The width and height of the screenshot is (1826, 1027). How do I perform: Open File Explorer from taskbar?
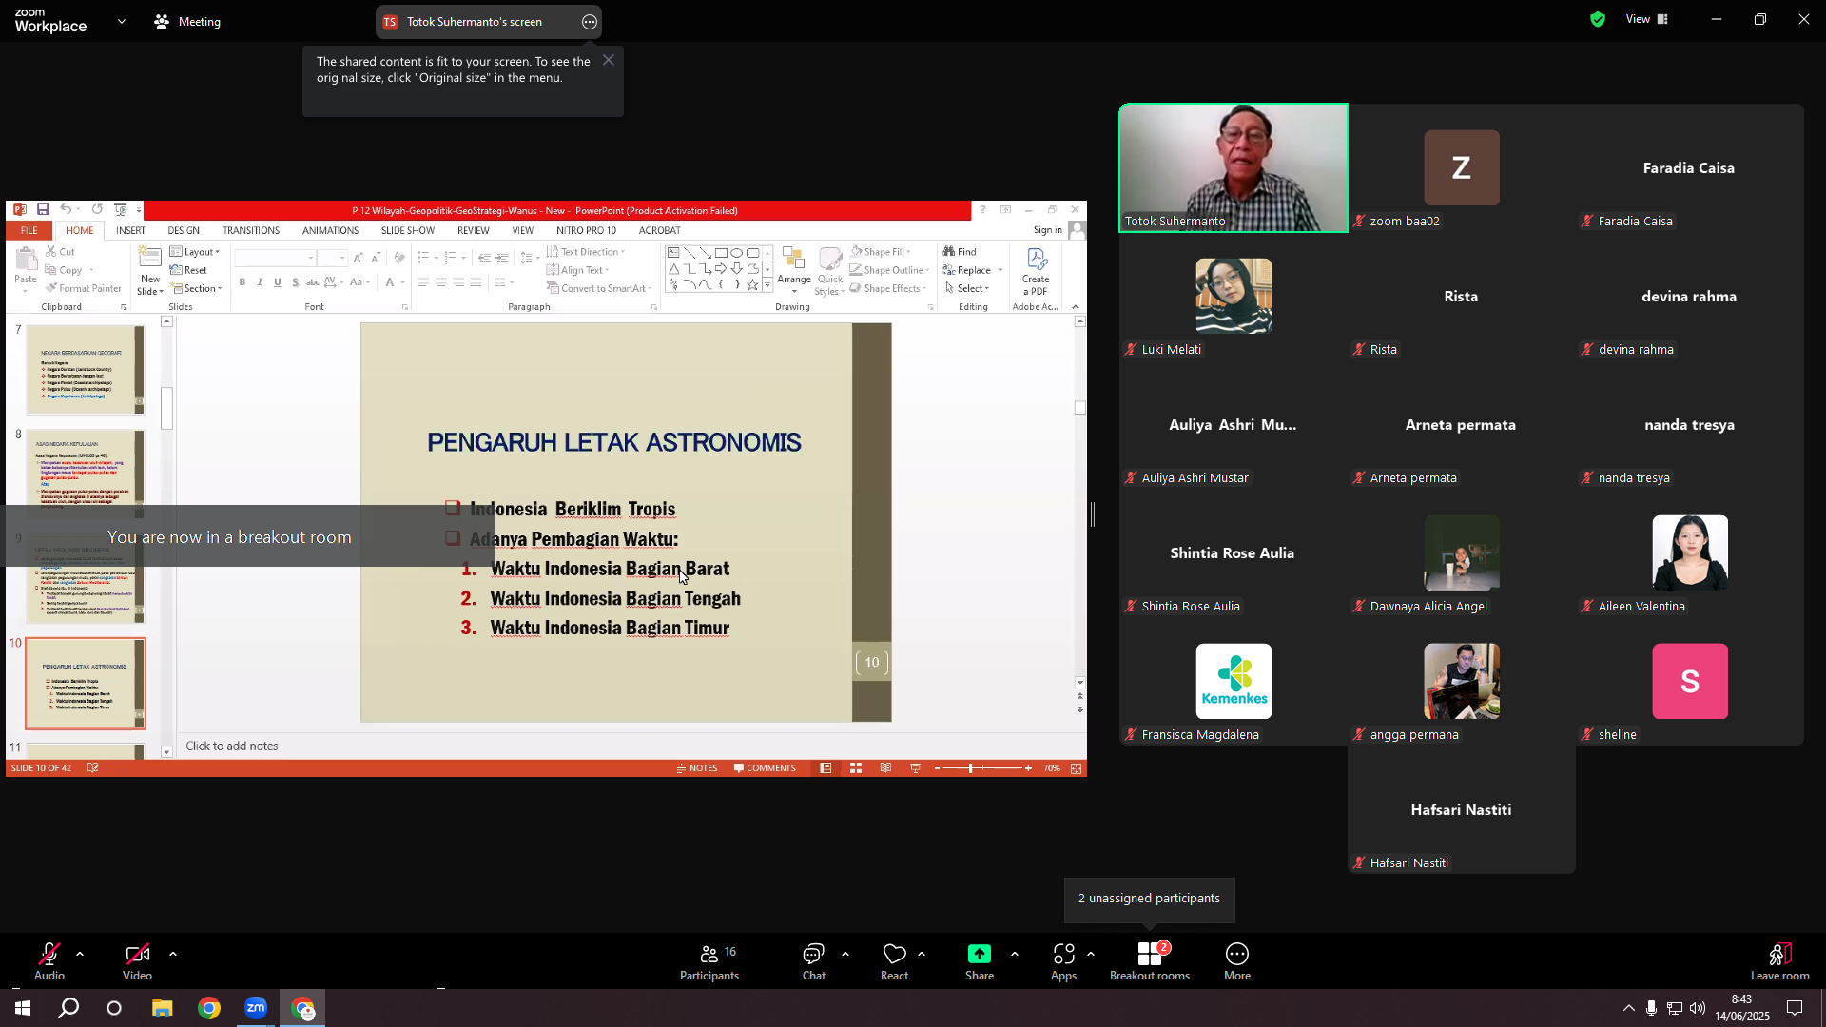[163, 1008]
